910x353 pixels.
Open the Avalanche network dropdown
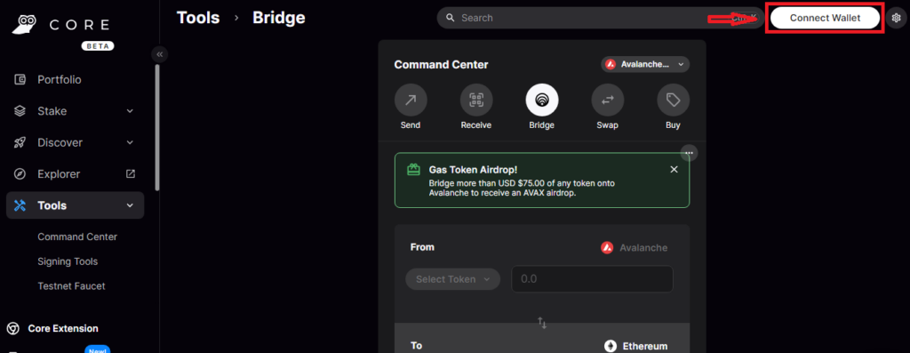645,64
